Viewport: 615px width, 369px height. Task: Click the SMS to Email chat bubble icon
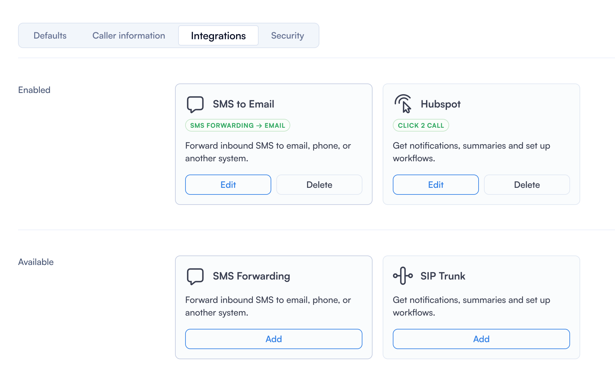click(195, 104)
